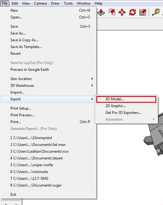Select the Follow Me tool icon
Image resolution: width=163 pixels, height=205 pixels.
(112, 12)
